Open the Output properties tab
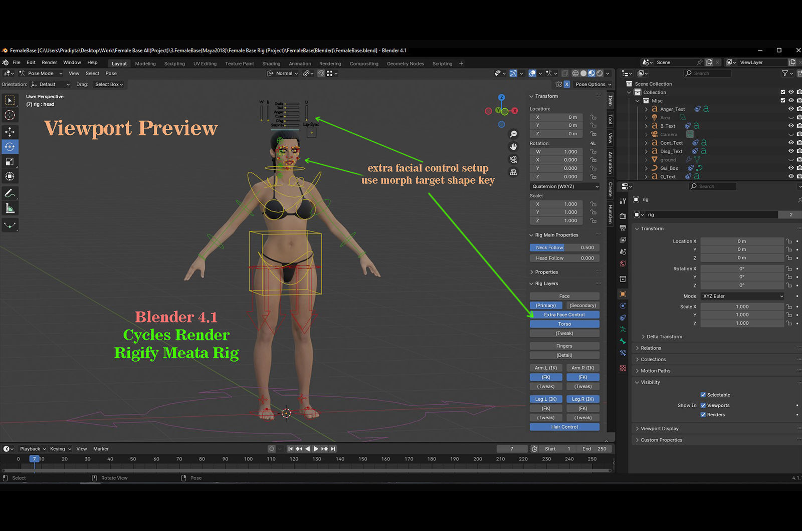Viewport: 802px width, 531px height. click(623, 228)
